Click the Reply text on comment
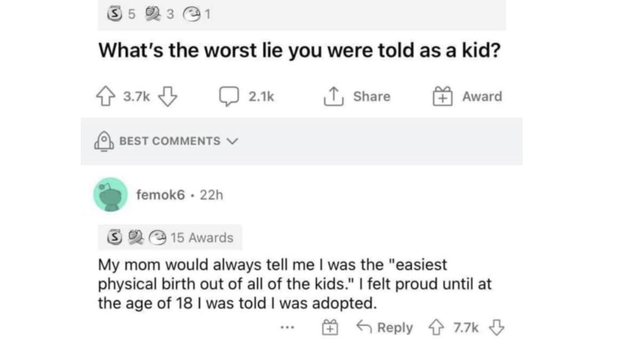Image resolution: width=620 pixels, height=340 pixels. click(395, 327)
